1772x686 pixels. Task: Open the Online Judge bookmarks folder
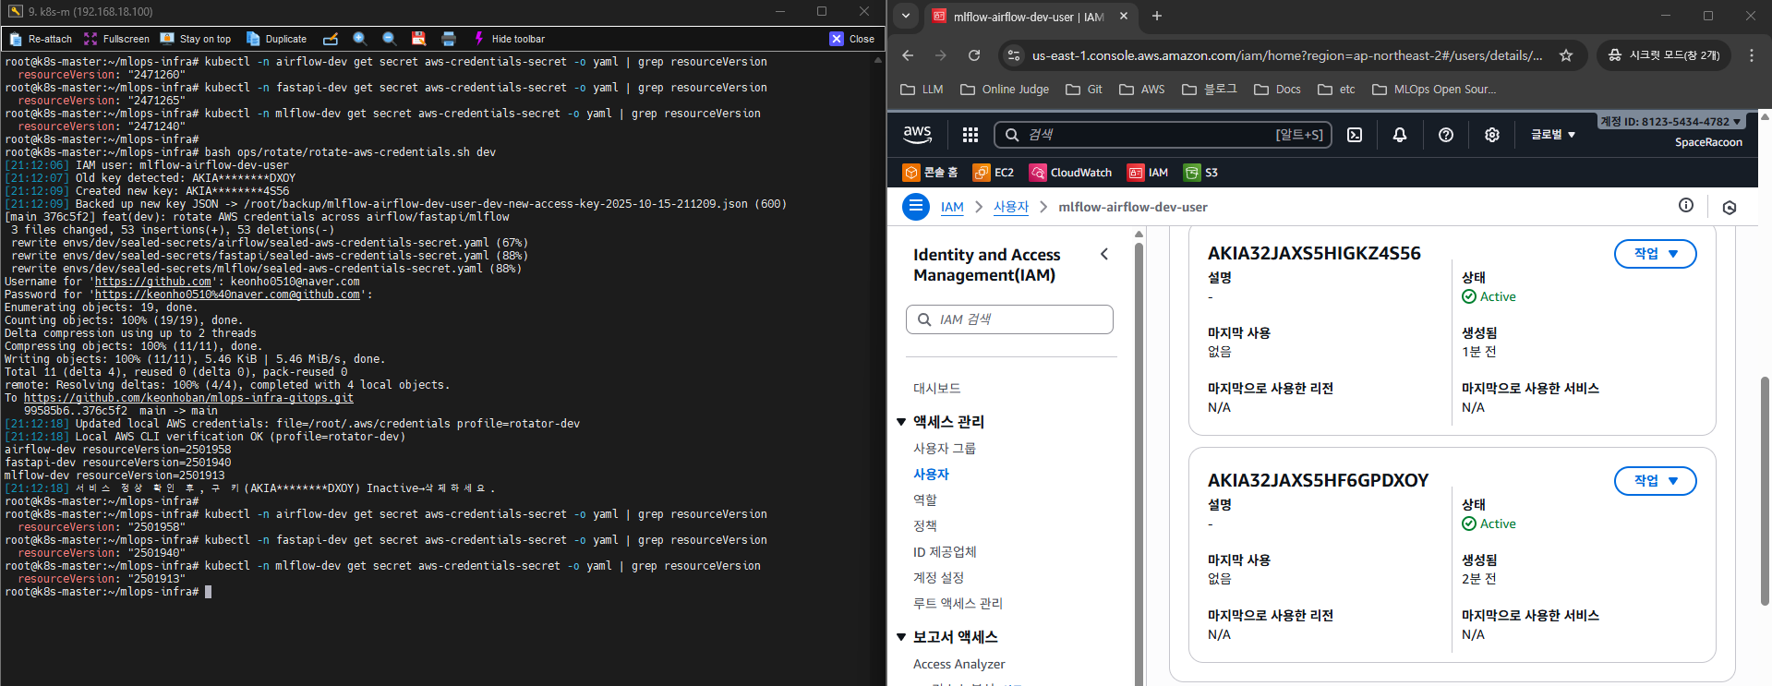pyautogui.click(x=1005, y=90)
